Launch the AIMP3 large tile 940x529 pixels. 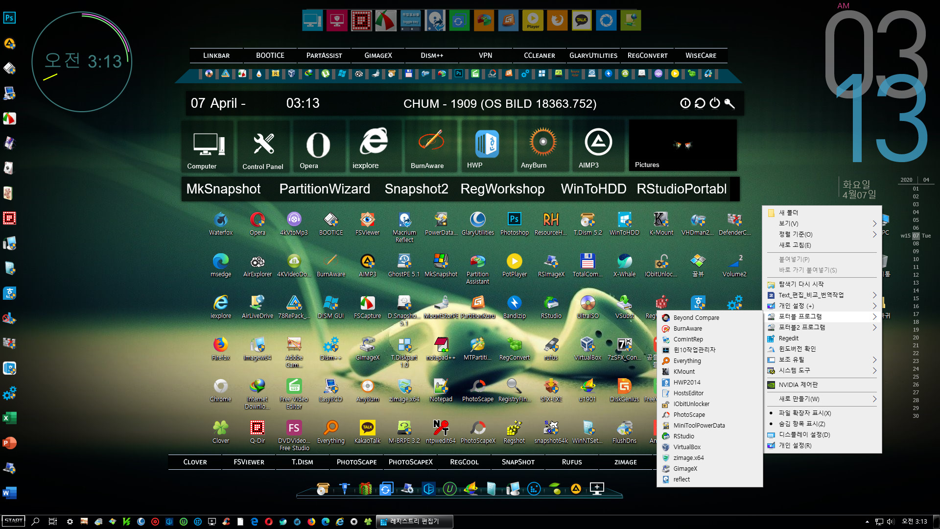click(598, 146)
